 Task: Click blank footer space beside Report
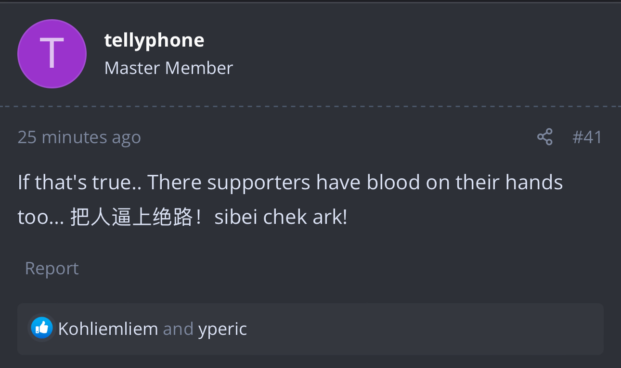point(337,268)
